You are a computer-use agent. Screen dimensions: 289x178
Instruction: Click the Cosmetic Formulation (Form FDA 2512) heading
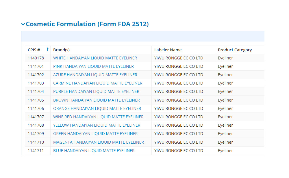tap(87, 24)
